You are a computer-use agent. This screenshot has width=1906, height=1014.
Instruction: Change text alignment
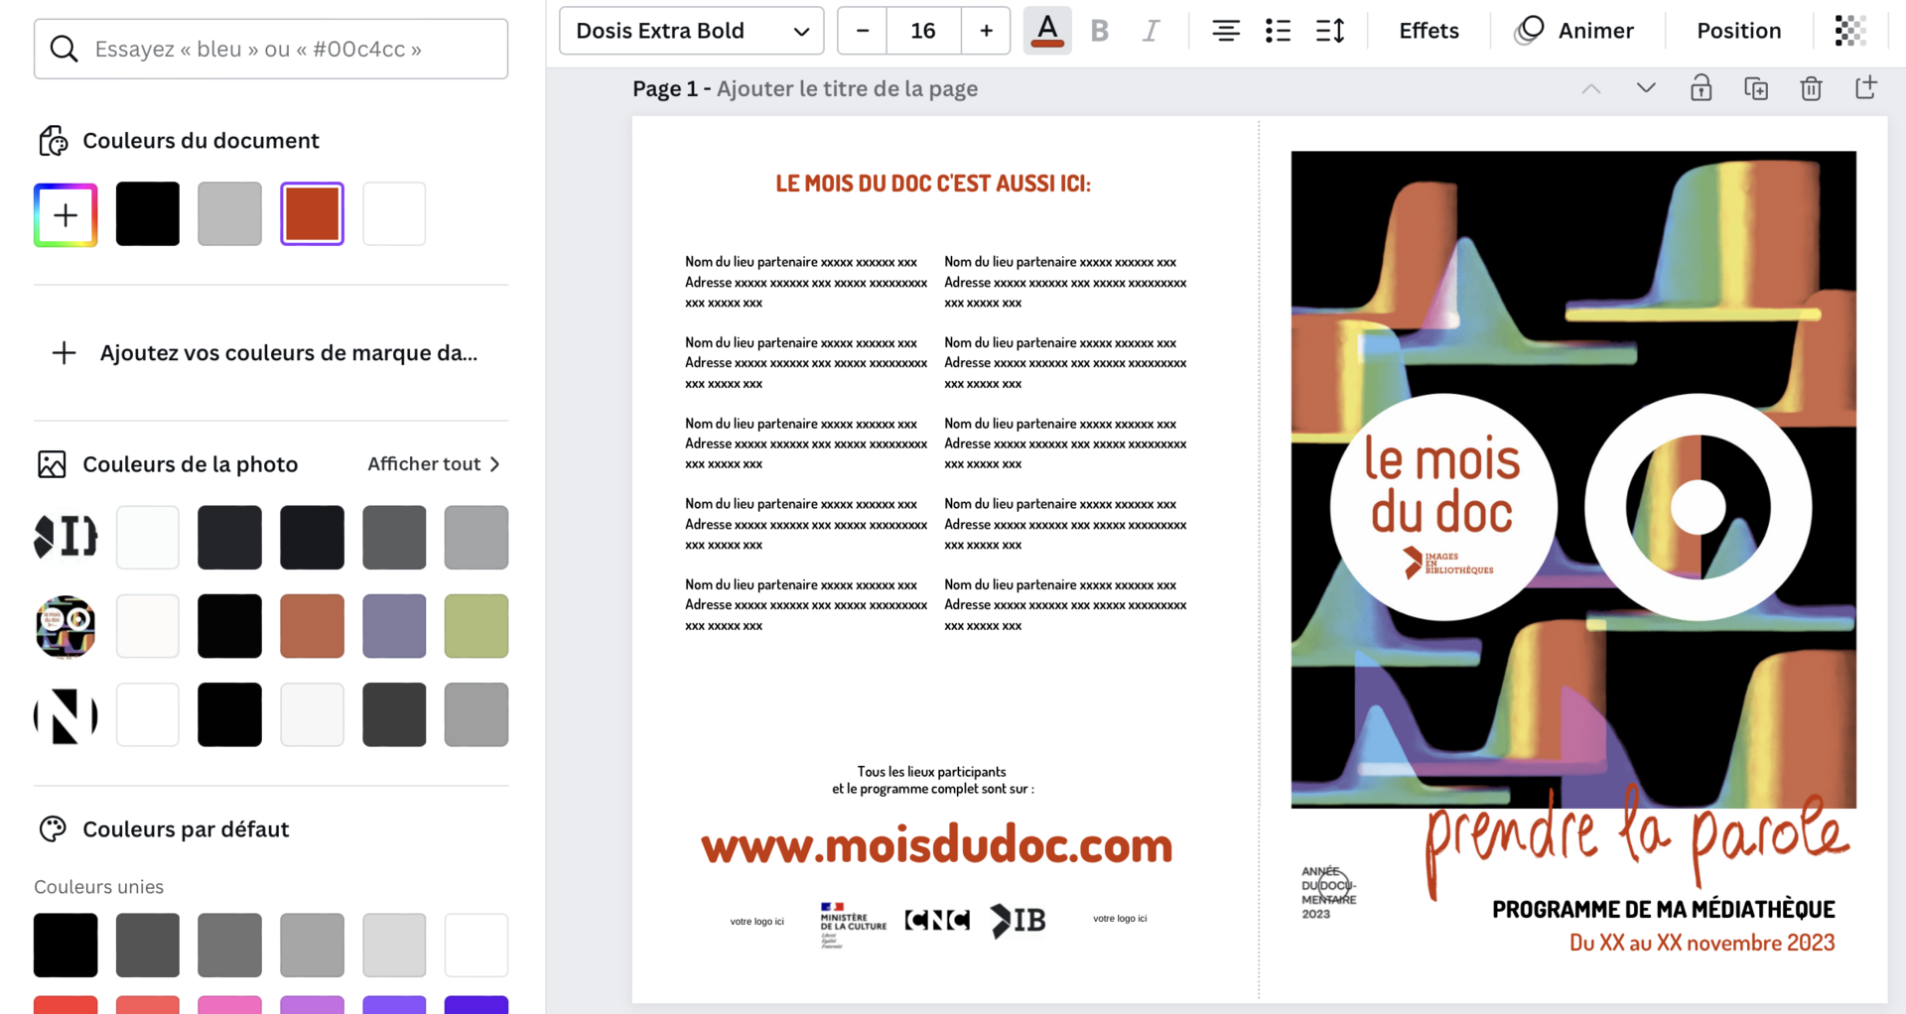1226,31
